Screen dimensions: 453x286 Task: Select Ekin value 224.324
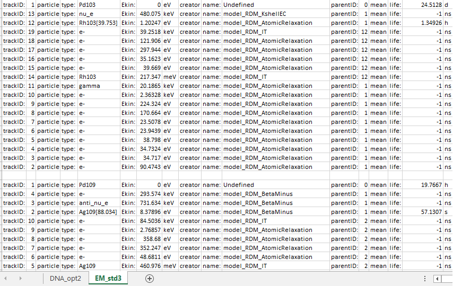(x=150, y=104)
